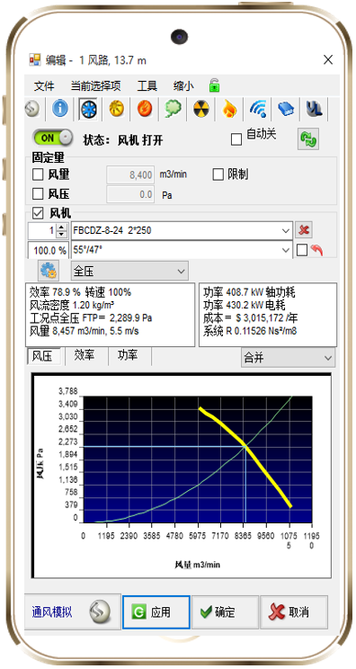Check the 限制 checkbox
The width and height of the screenshot is (356, 669).
(218, 174)
